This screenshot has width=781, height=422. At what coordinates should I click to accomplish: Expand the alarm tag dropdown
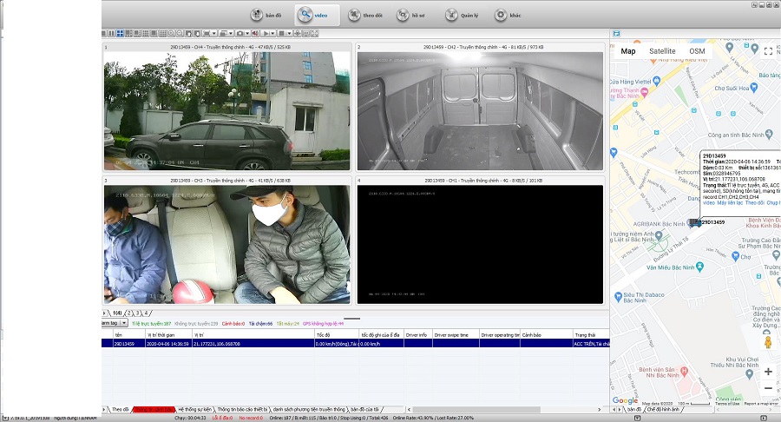click(x=124, y=323)
